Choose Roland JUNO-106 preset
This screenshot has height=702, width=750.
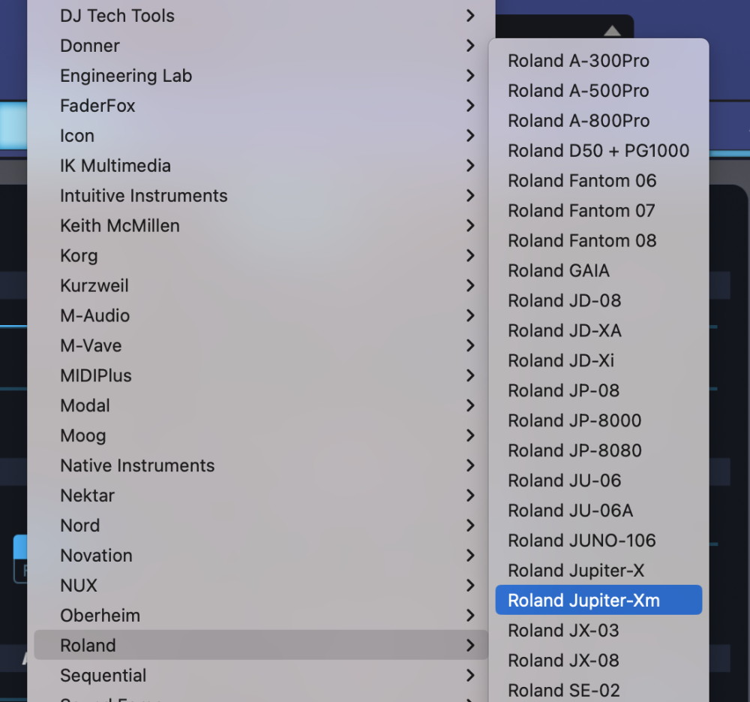(581, 541)
